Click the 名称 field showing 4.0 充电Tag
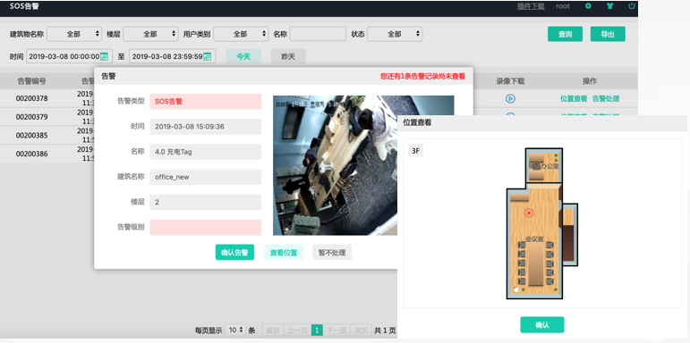This screenshot has height=343, width=690. [x=206, y=152]
